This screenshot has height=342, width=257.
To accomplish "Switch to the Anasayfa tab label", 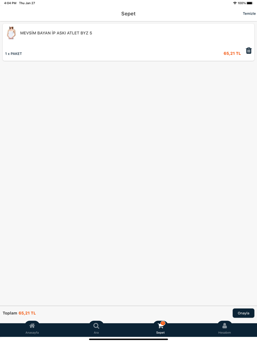I will 32,332.
